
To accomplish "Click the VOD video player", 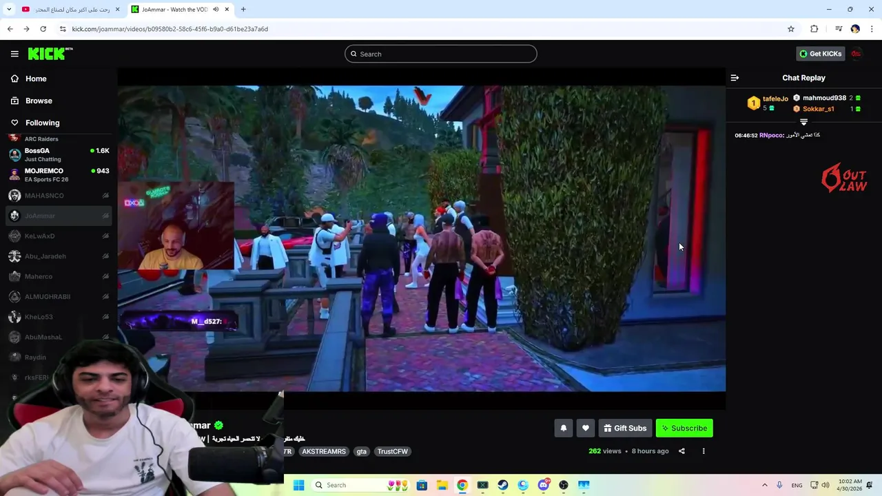I will (x=421, y=238).
